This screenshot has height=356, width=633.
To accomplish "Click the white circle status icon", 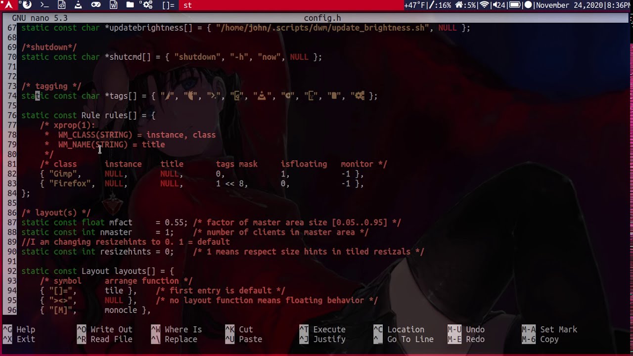I will [x=528, y=5].
